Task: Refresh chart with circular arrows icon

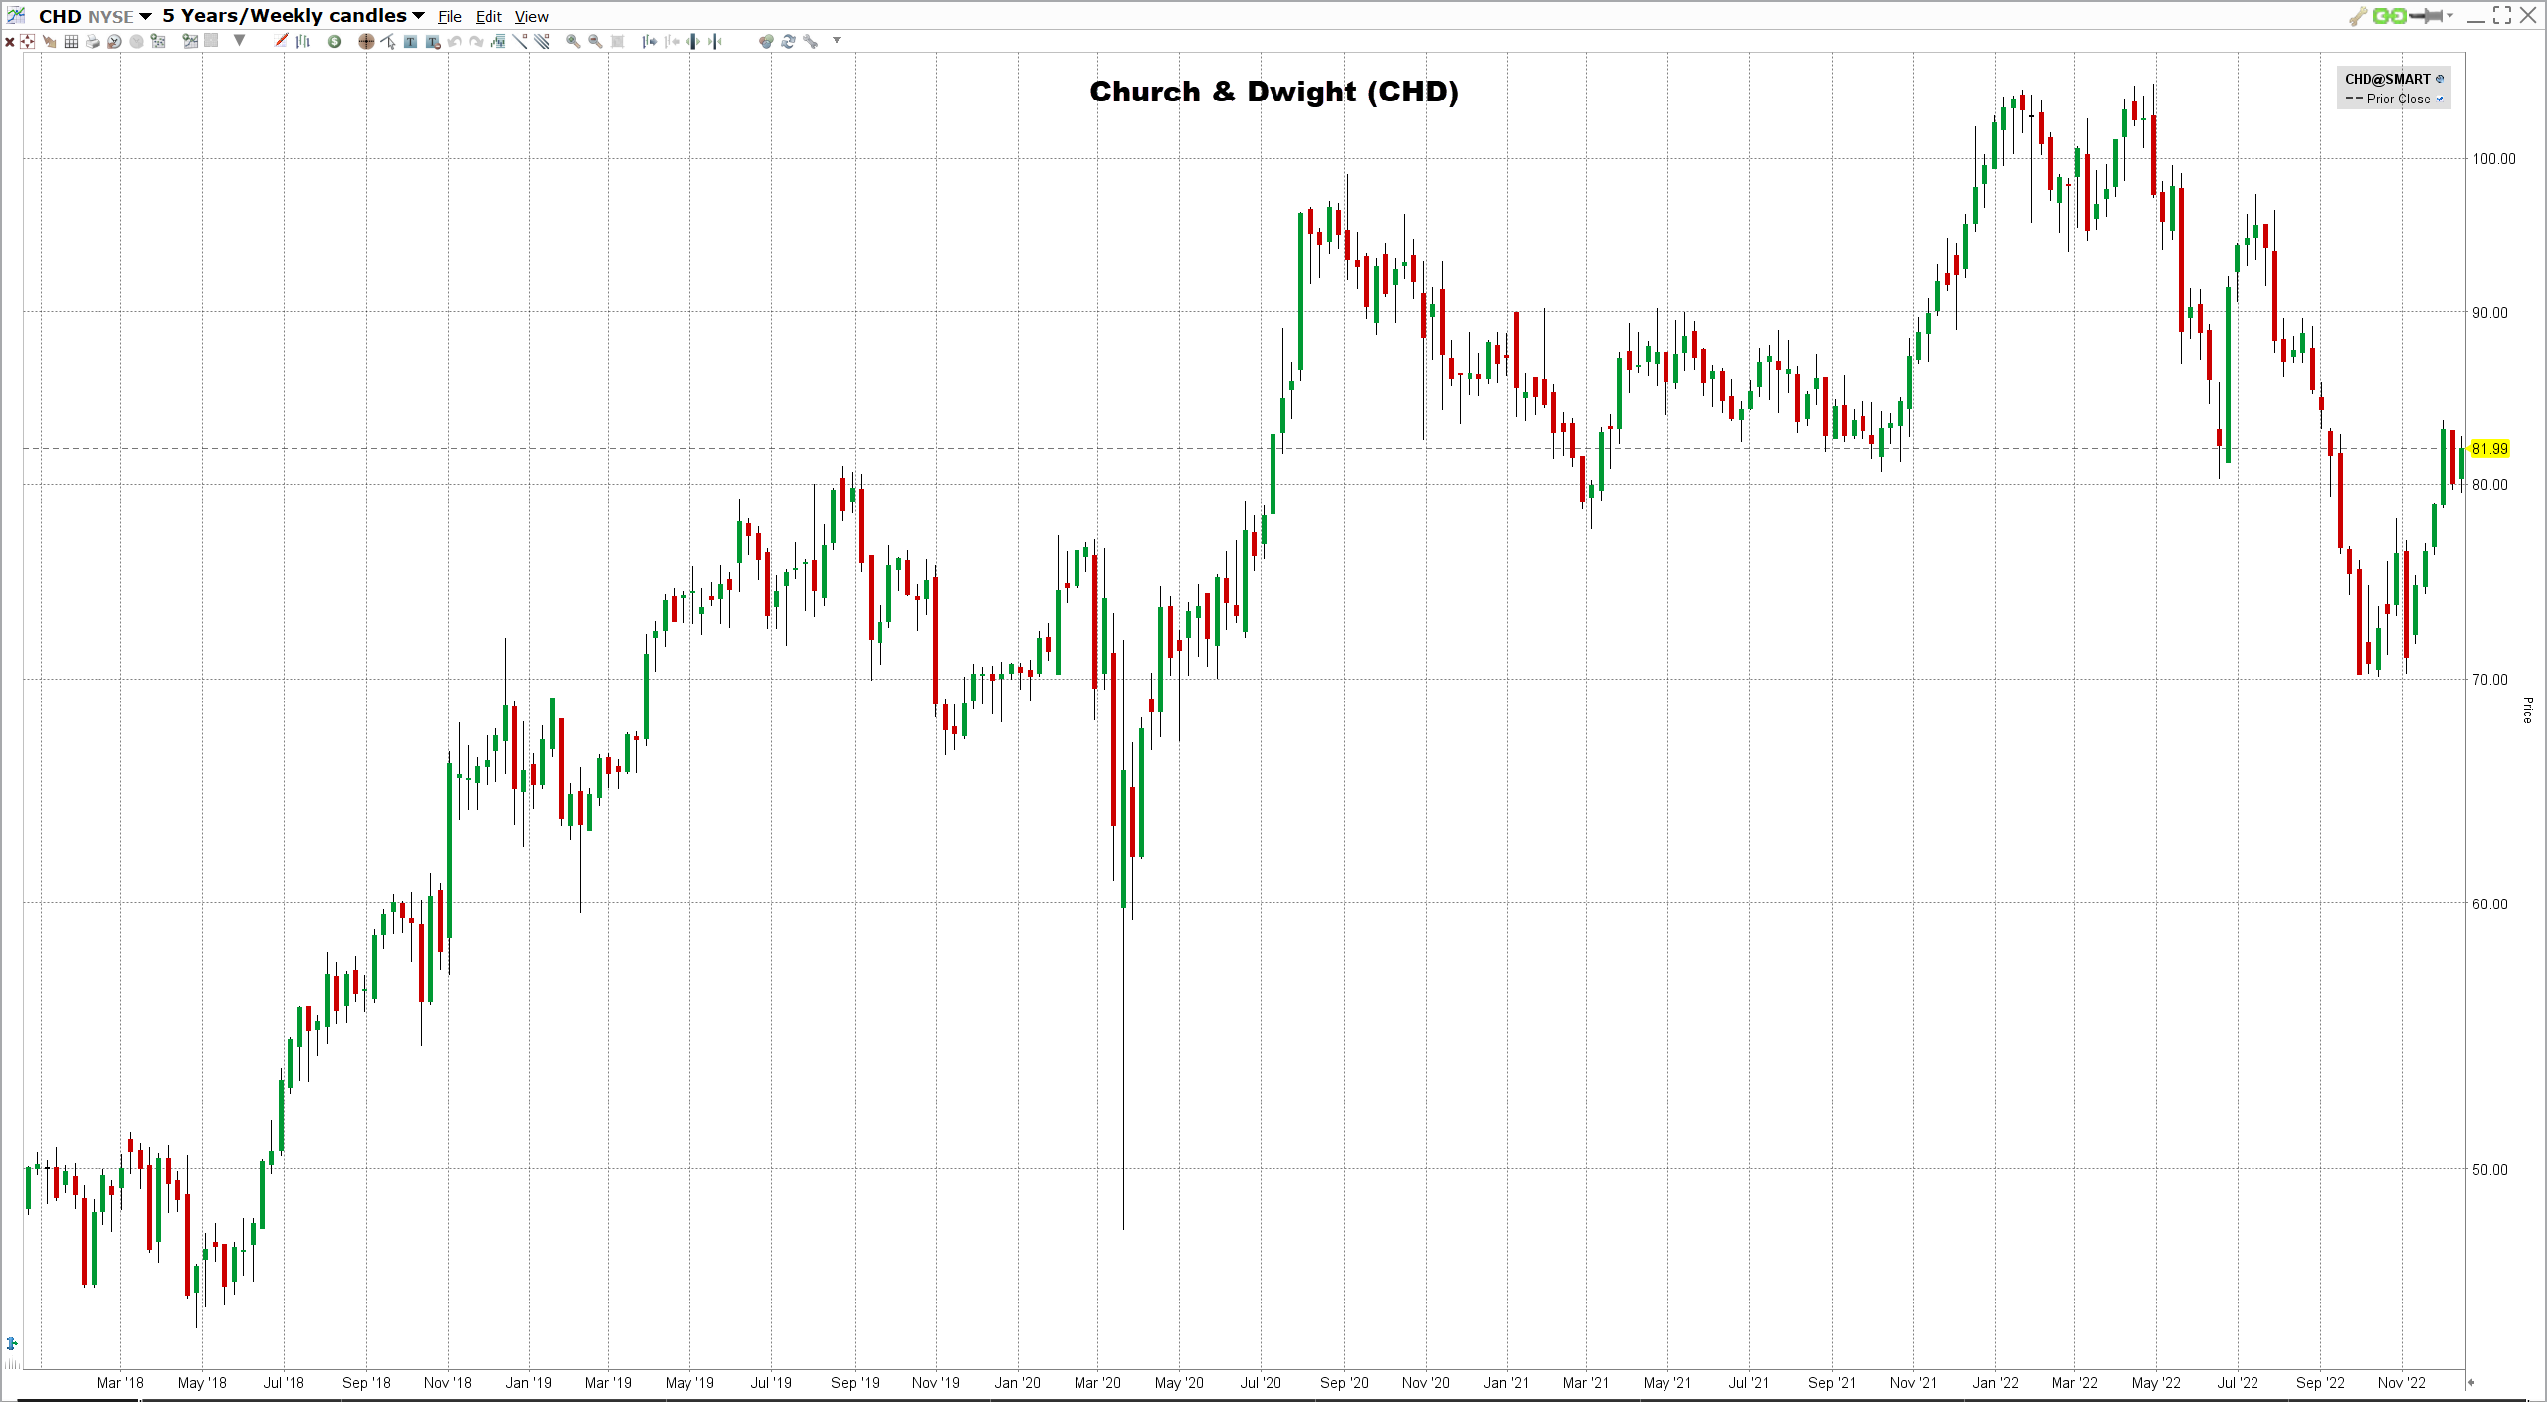Action: (x=788, y=41)
